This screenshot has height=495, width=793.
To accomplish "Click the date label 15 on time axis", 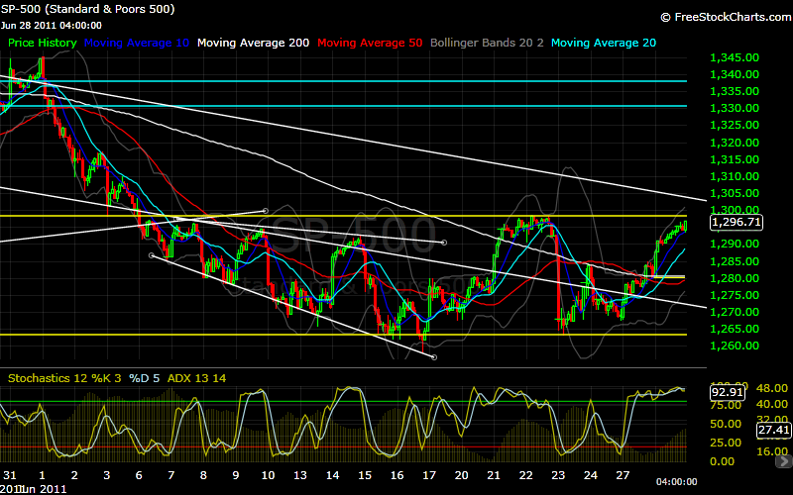I will coord(365,475).
